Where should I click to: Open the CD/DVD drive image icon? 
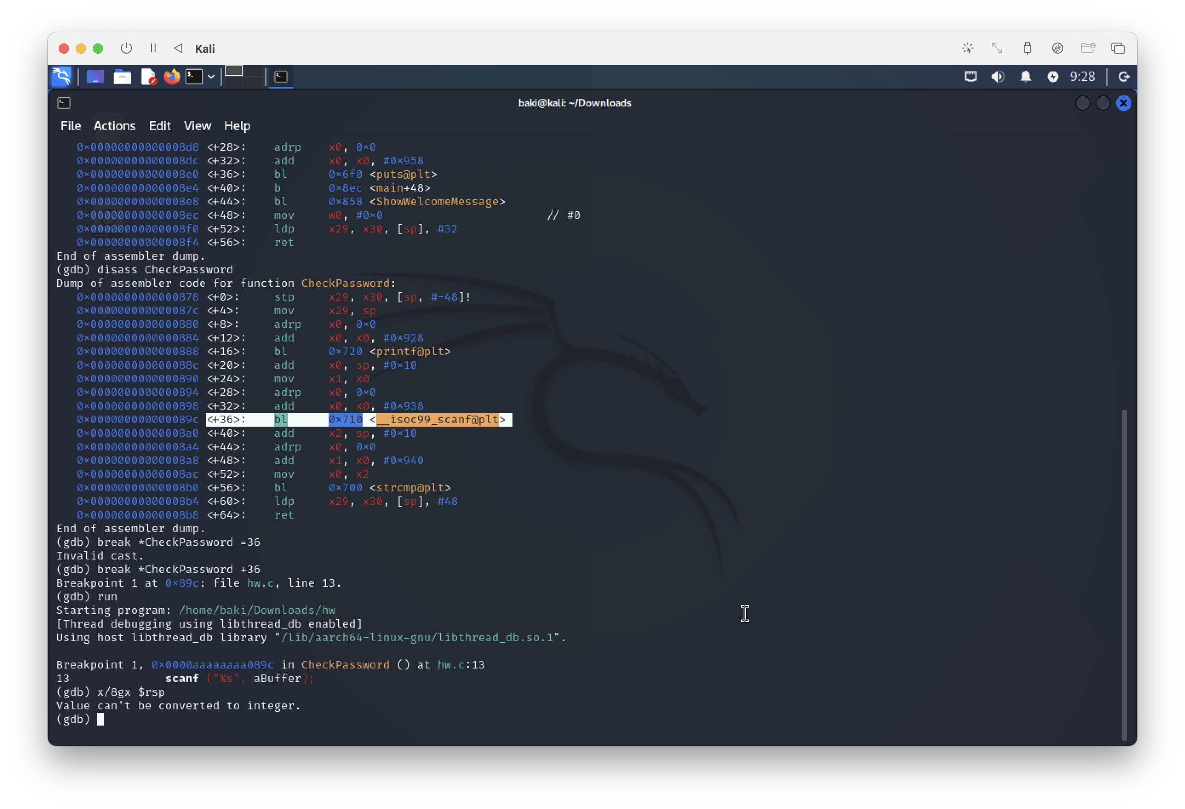click(1058, 48)
